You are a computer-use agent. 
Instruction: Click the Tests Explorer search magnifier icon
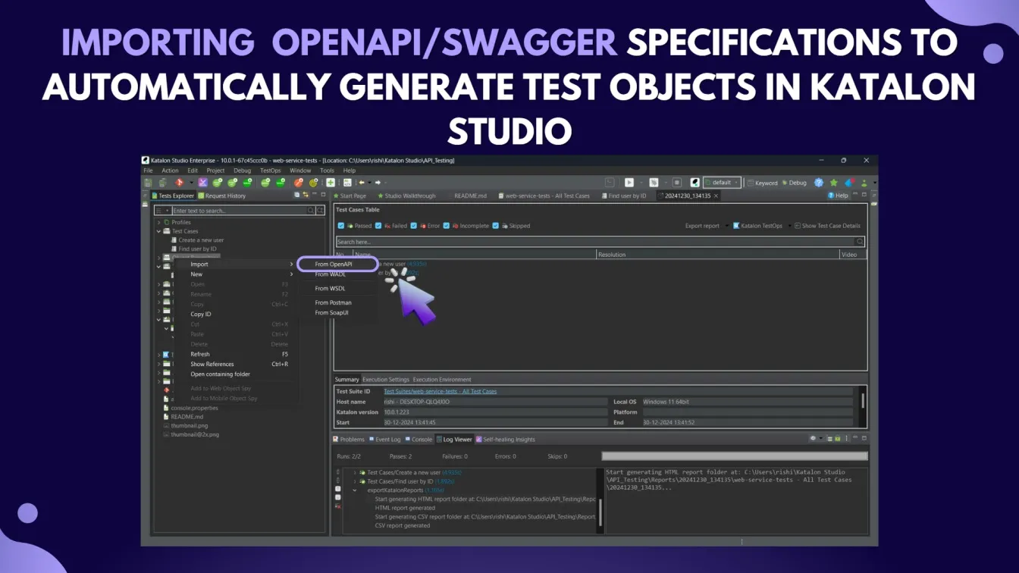311,210
